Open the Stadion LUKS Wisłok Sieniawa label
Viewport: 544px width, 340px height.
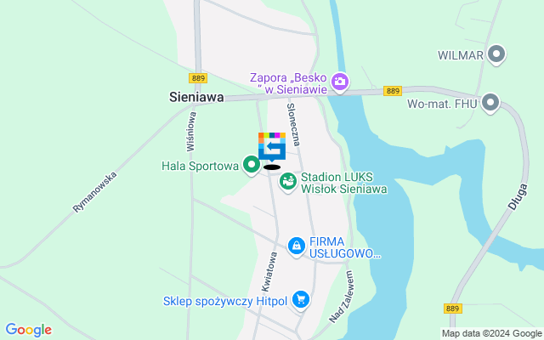click(x=343, y=183)
